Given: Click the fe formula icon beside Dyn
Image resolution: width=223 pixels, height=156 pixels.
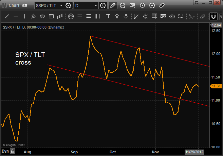Looking at the screenshot, I should point(13,151).
